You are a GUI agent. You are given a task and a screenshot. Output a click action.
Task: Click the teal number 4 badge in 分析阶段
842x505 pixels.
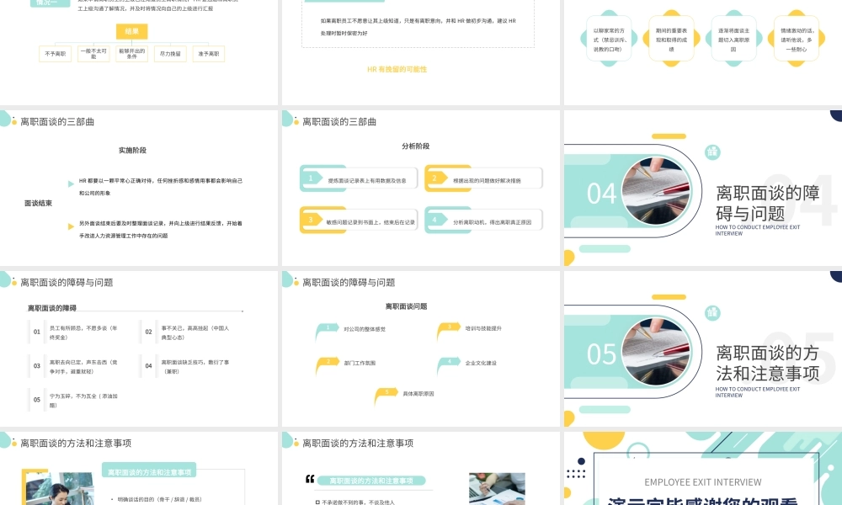pos(435,220)
